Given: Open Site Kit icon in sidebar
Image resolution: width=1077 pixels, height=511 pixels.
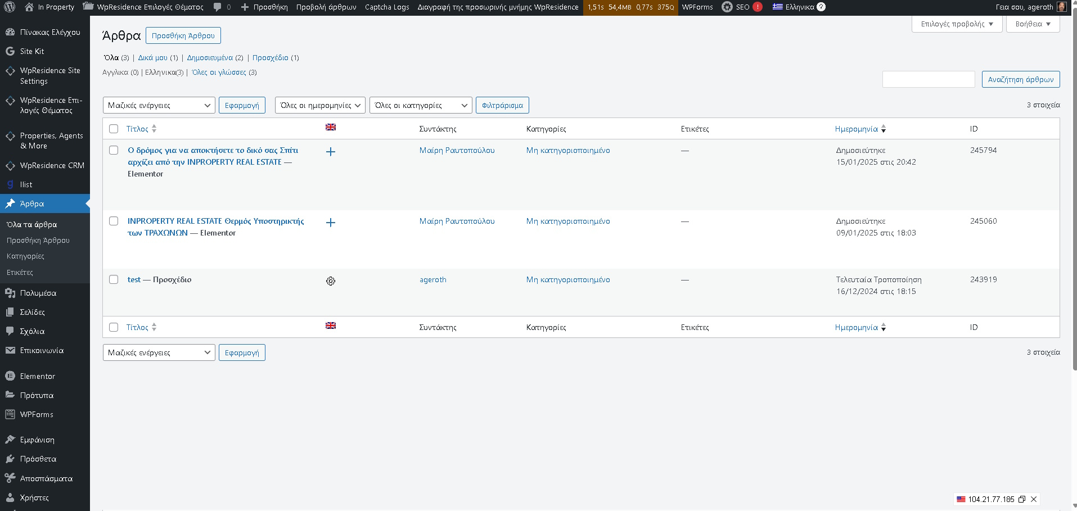Looking at the screenshot, I should pyautogui.click(x=10, y=51).
